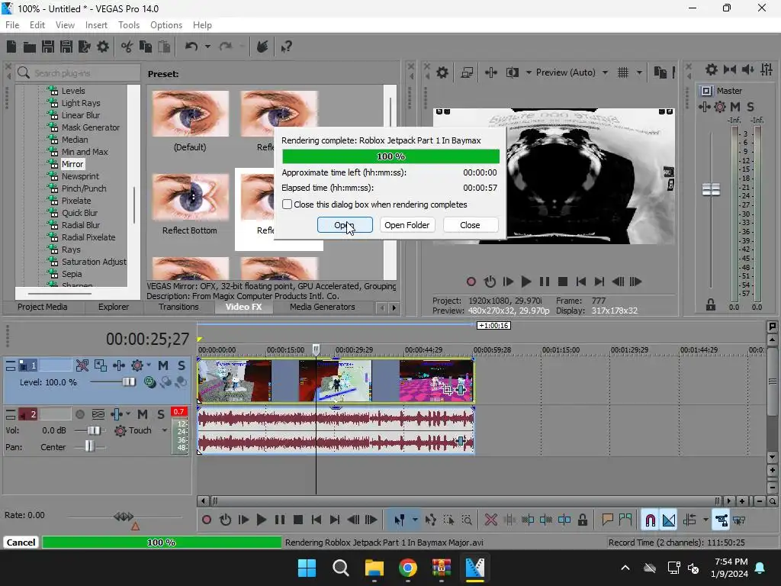The height and width of the screenshot is (586, 781).
Task: Expand the Split Screen View dropdown arrow
Action: 529,72
